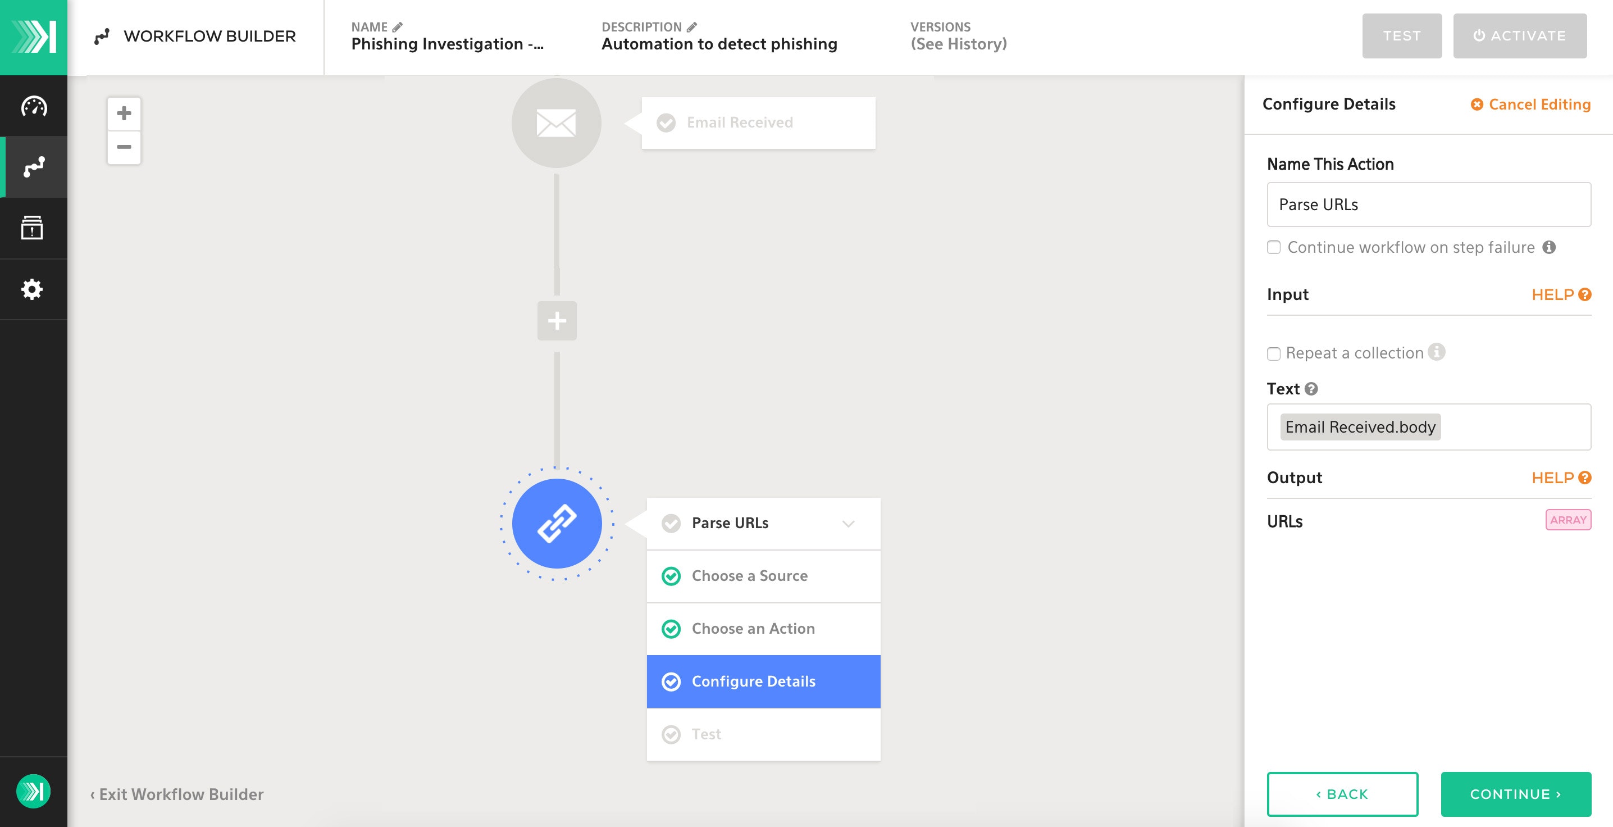Open settings gear icon in sidebar

coord(33,289)
